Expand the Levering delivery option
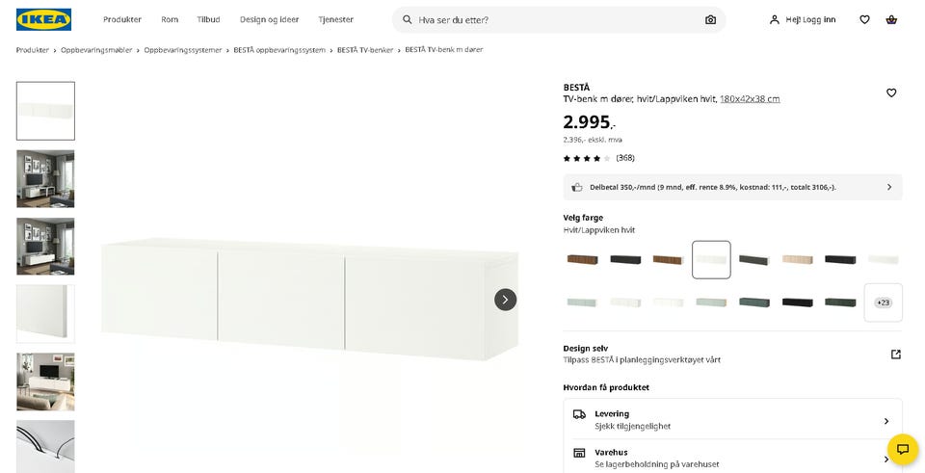Screen dimensions: 925x473 click(732, 420)
